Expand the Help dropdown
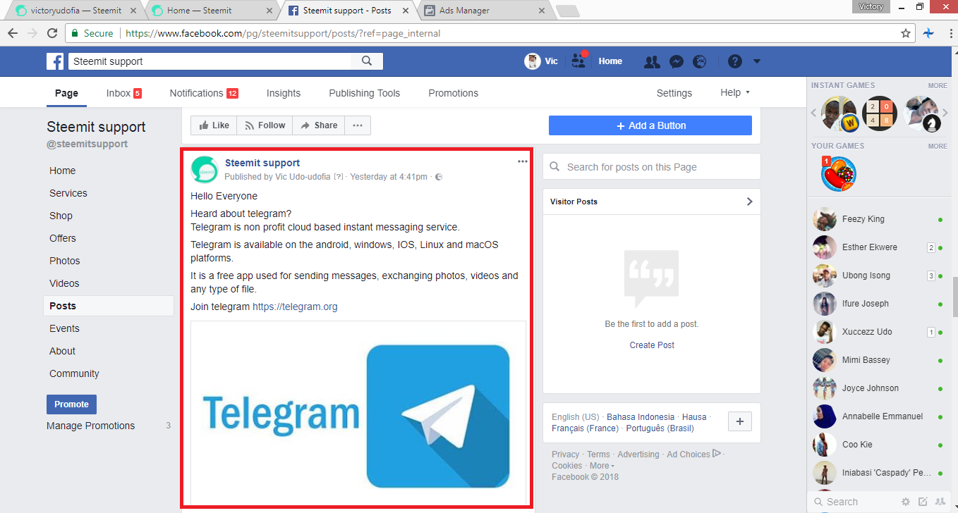Screen dimensions: 958x513 (x=735, y=93)
